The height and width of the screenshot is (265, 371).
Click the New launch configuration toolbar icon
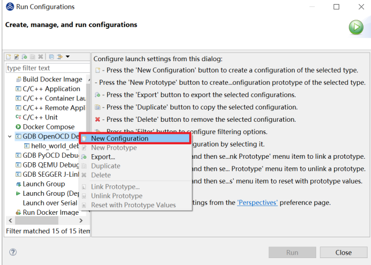point(9,57)
